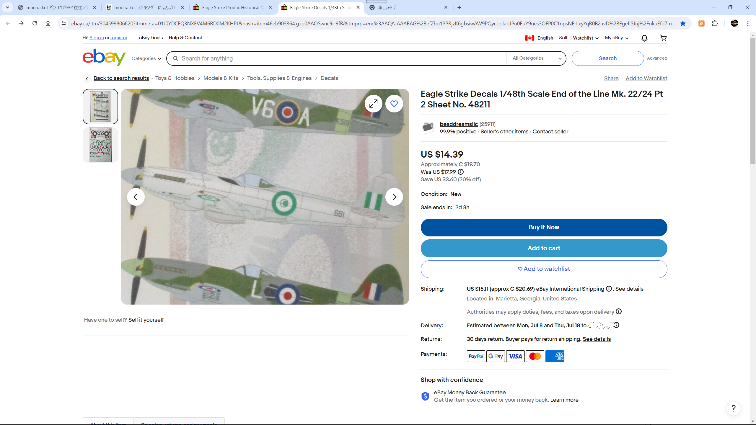756x425 pixels.
Task: Click the PayPal payment icon
Action: coord(476,356)
